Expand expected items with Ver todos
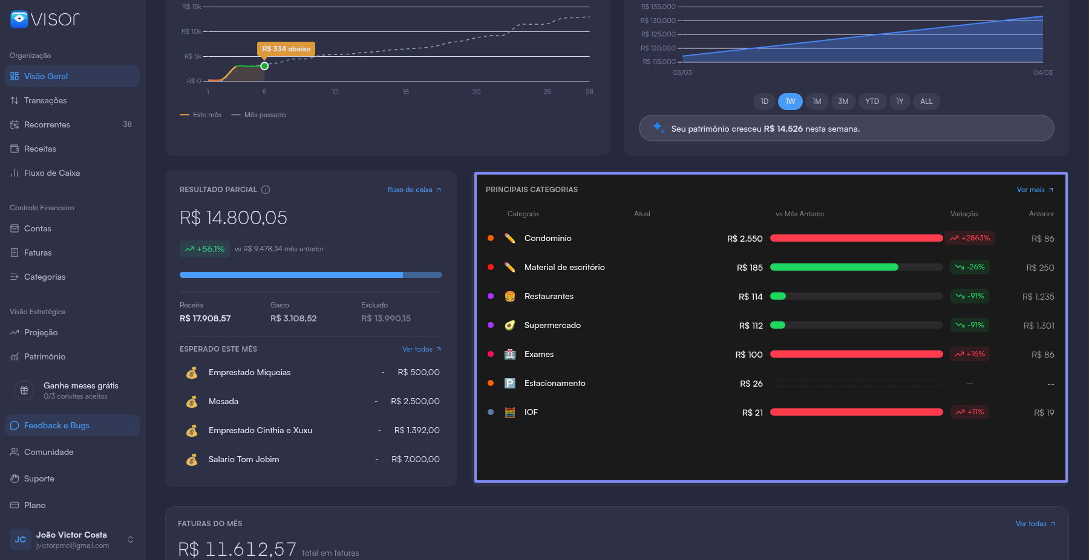This screenshot has width=1089, height=560. (x=421, y=349)
